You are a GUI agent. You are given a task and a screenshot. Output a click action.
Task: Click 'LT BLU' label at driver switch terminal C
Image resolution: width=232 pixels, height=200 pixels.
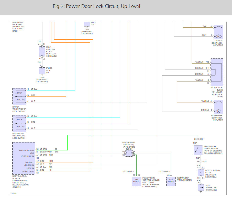click(34, 89)
